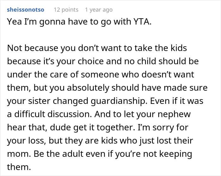Click the 12 points score
The image size is (221, 176).
click(x=66, y=10)
